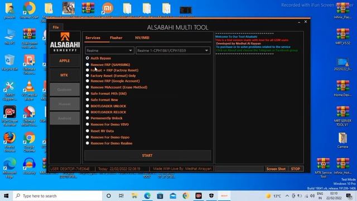Open the UMTv2 Support desktop shortcut
The width and height of the screenshot is (357, 201).
coord(9,90)
